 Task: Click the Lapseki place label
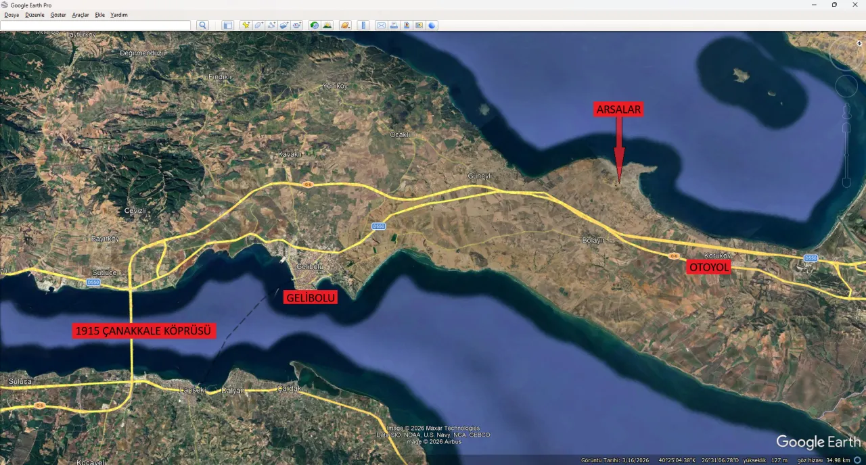[x=191, y=390]
